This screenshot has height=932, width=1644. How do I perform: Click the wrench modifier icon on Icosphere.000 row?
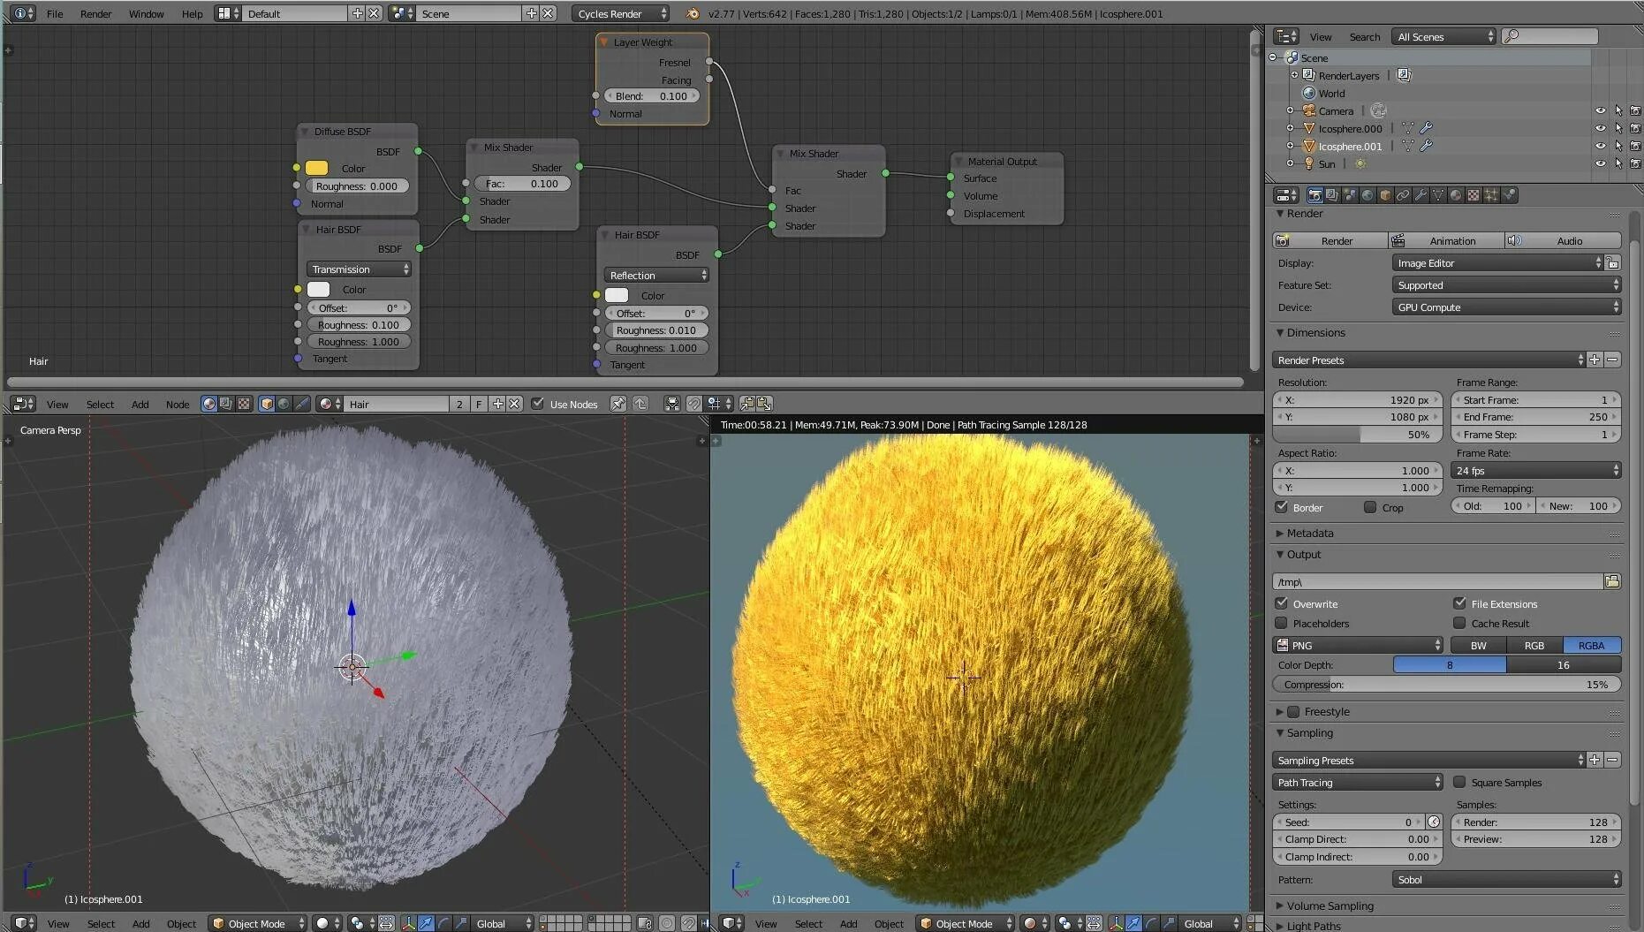(x=1426, y=128)
